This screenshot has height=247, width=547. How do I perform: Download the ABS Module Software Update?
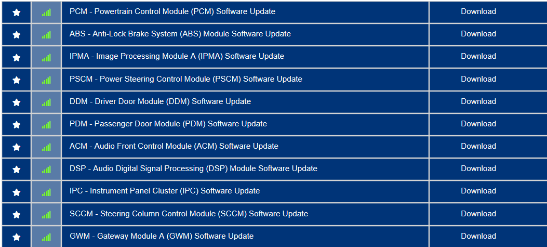click(x=478, y=34)
